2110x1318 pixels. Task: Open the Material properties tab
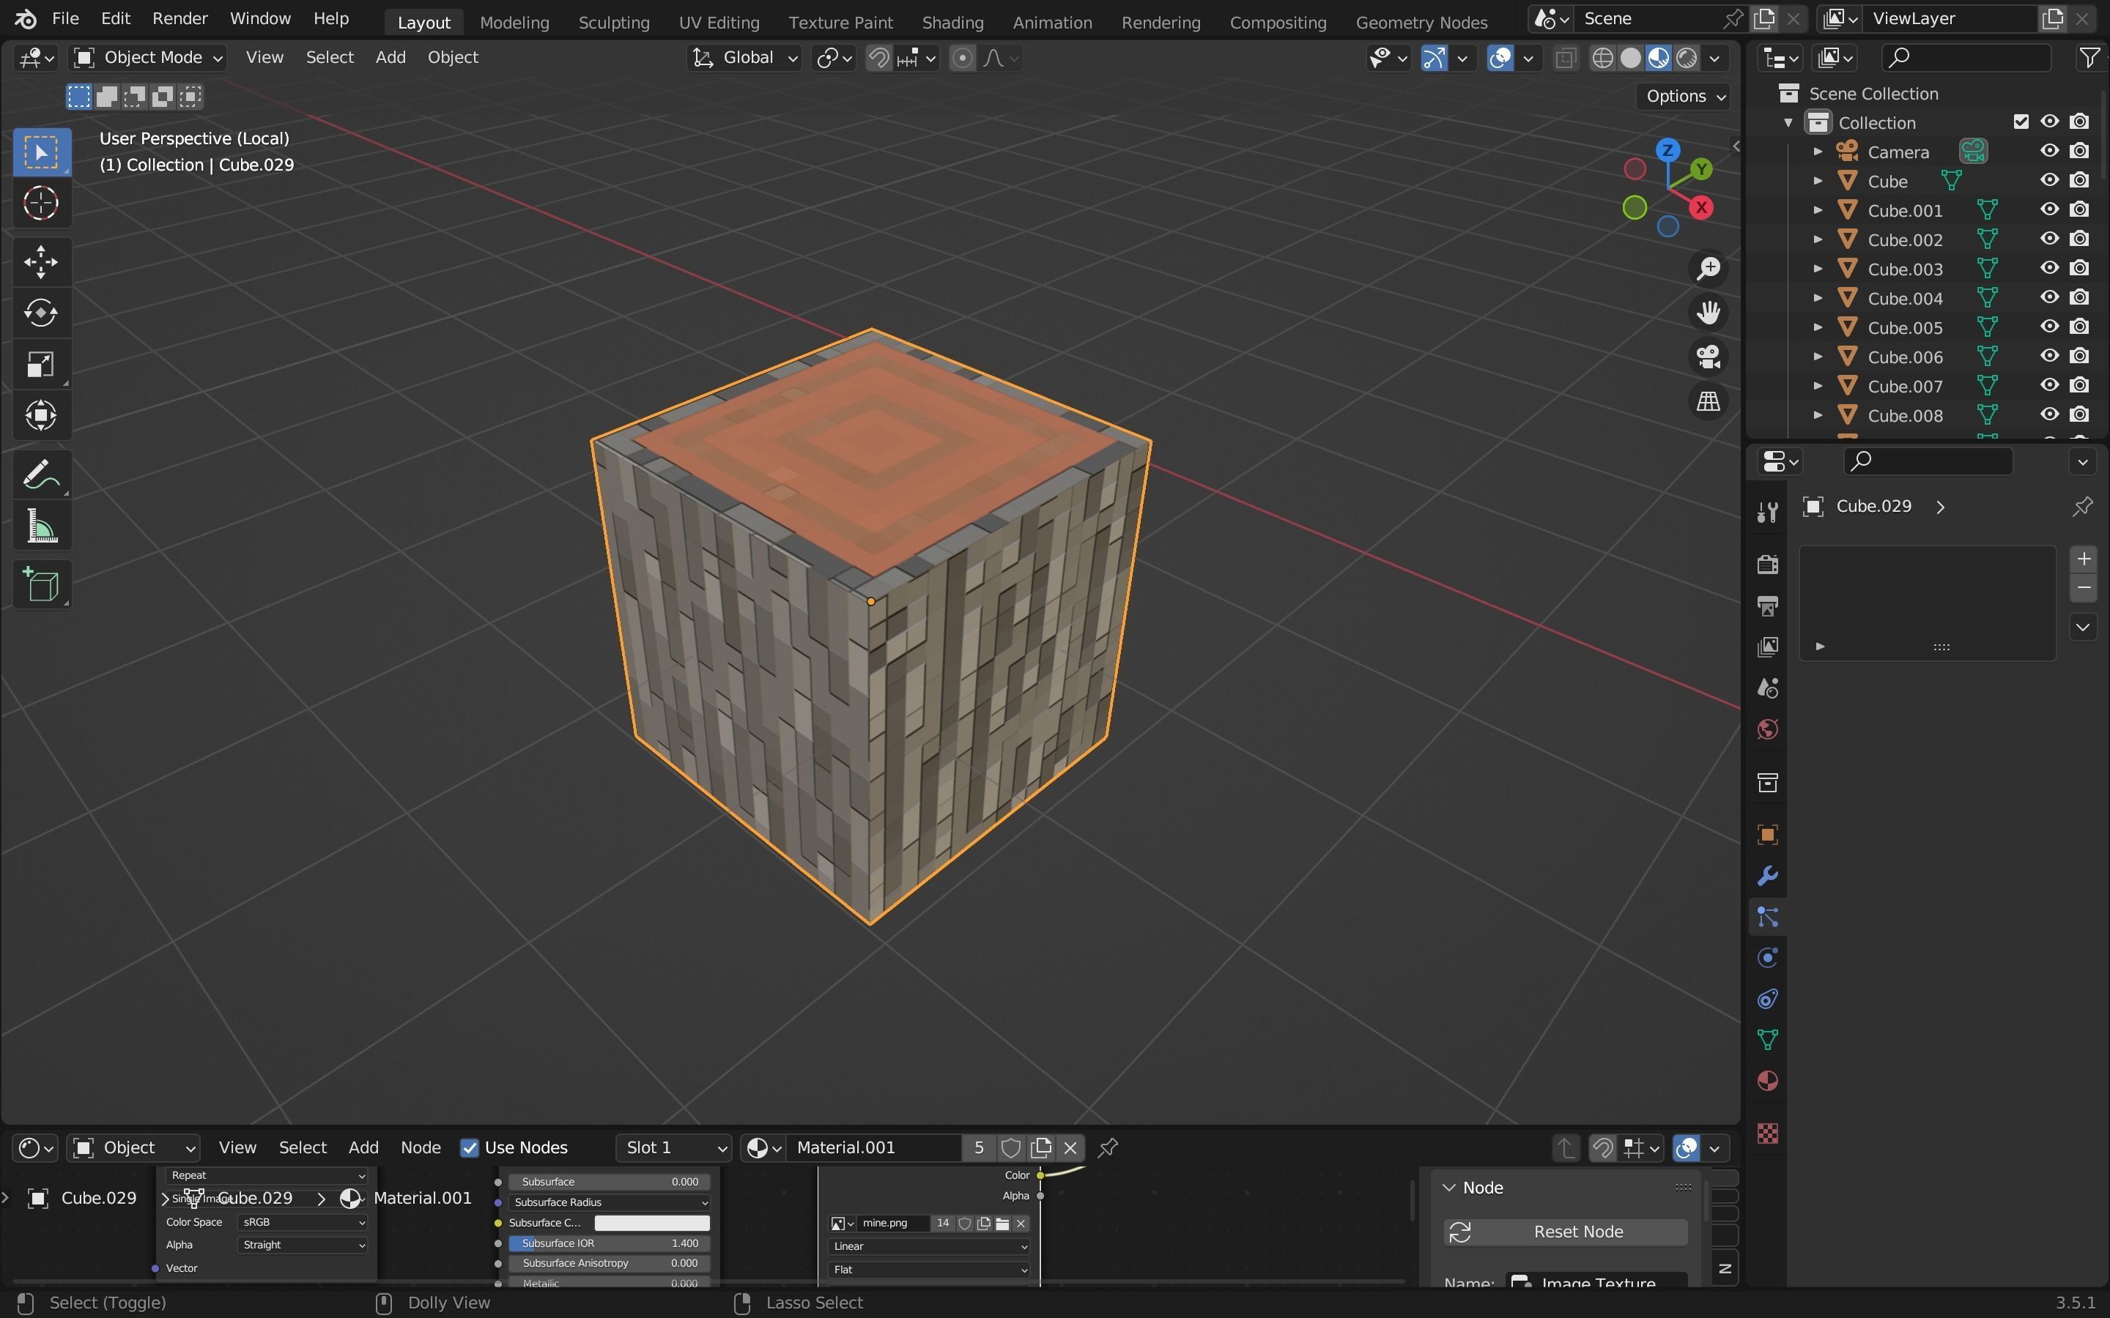[1767, 1081]
